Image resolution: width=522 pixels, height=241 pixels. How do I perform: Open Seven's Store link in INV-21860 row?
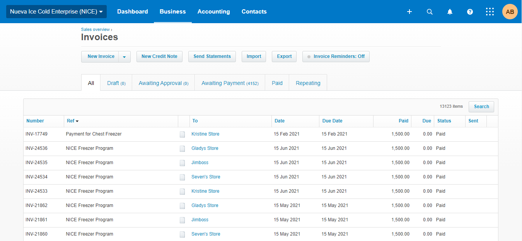pos(206,234)
